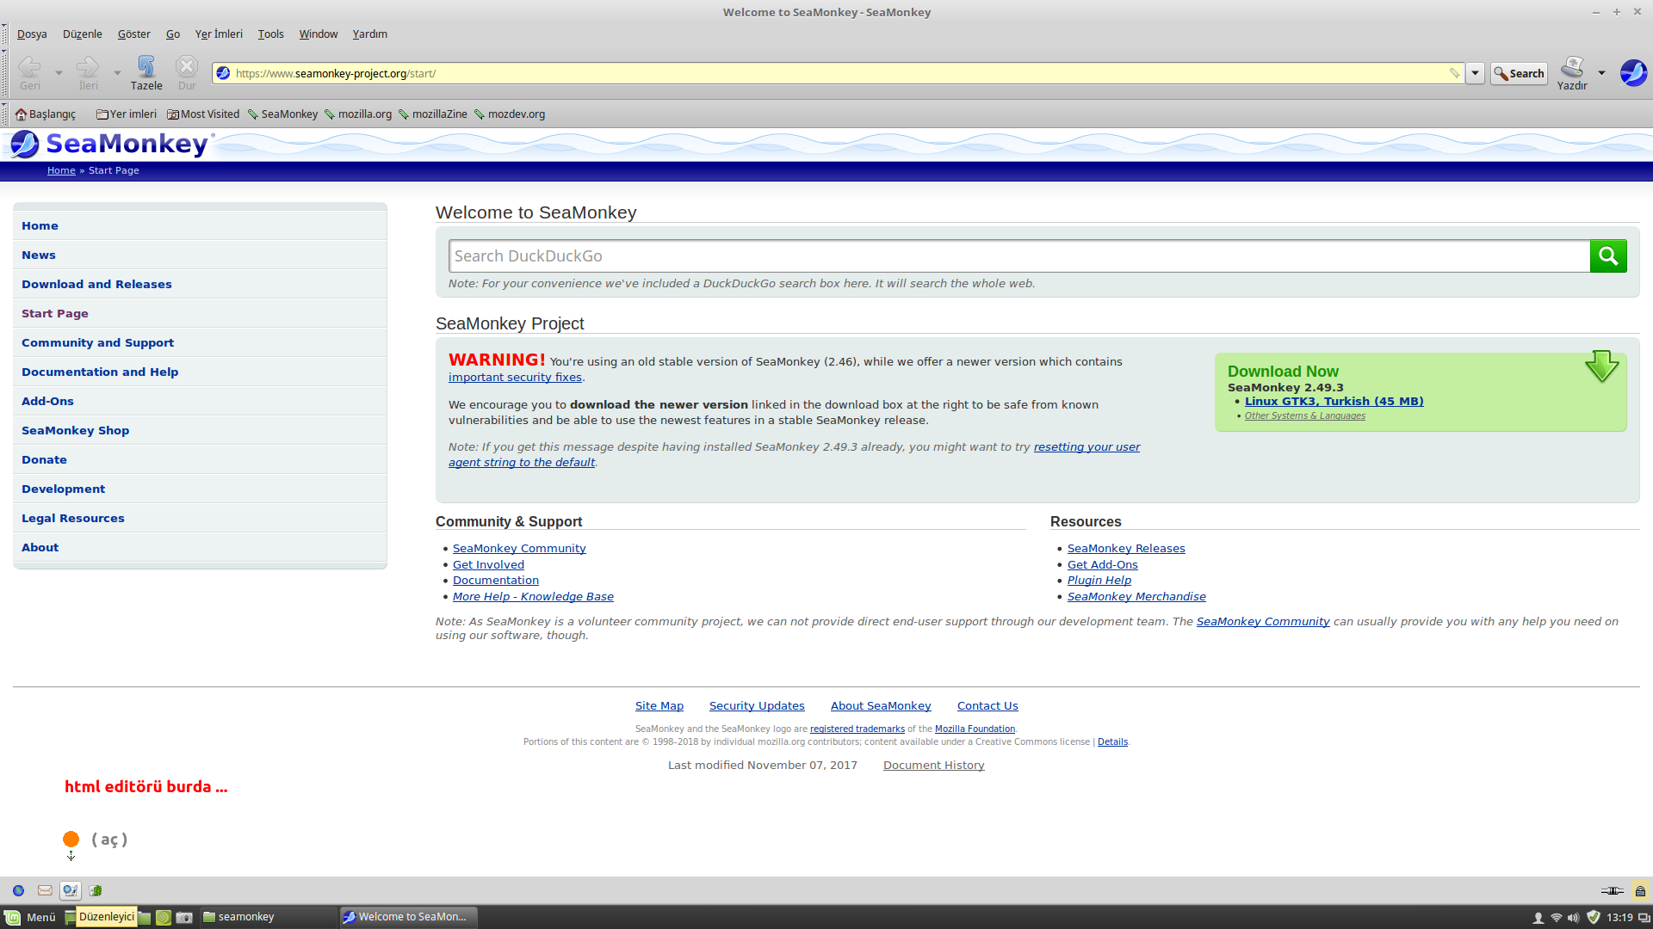Click the Tazele reload toolbar icon
The image size is (1653, 929).
146,67
